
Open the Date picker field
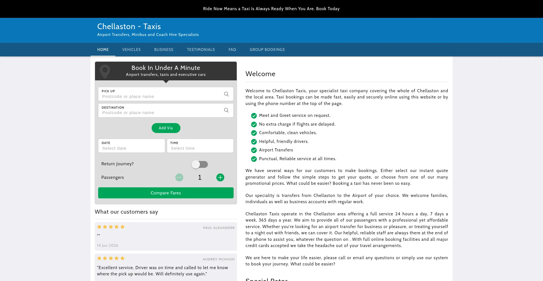[x=132, y=146]
